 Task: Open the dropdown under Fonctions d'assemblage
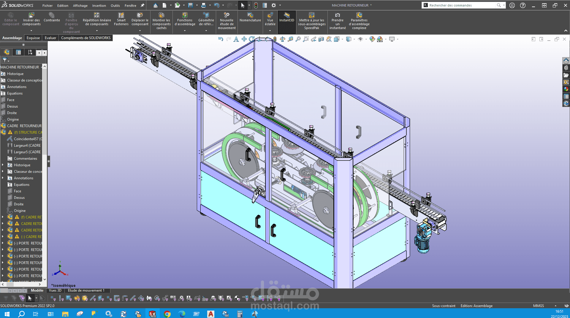pyautogui.click(x=185, y=31)
